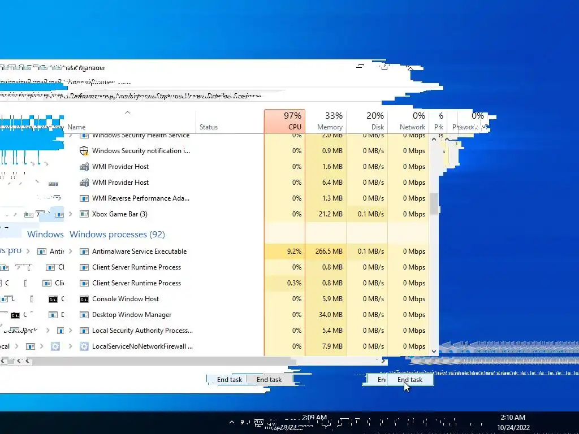
Task: Select the LocalServiceNoNetworkFirewall name text
Action: [142, 346]
